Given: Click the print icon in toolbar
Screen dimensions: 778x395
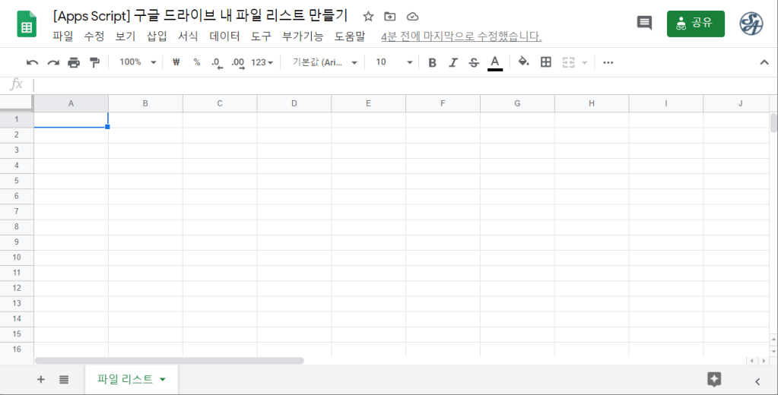Looking at the screenshot, I should [x=74, y=62].
